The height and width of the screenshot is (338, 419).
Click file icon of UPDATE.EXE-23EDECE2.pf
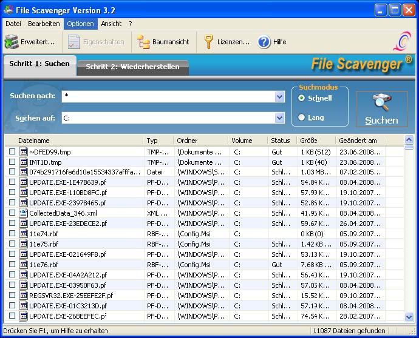24,223
